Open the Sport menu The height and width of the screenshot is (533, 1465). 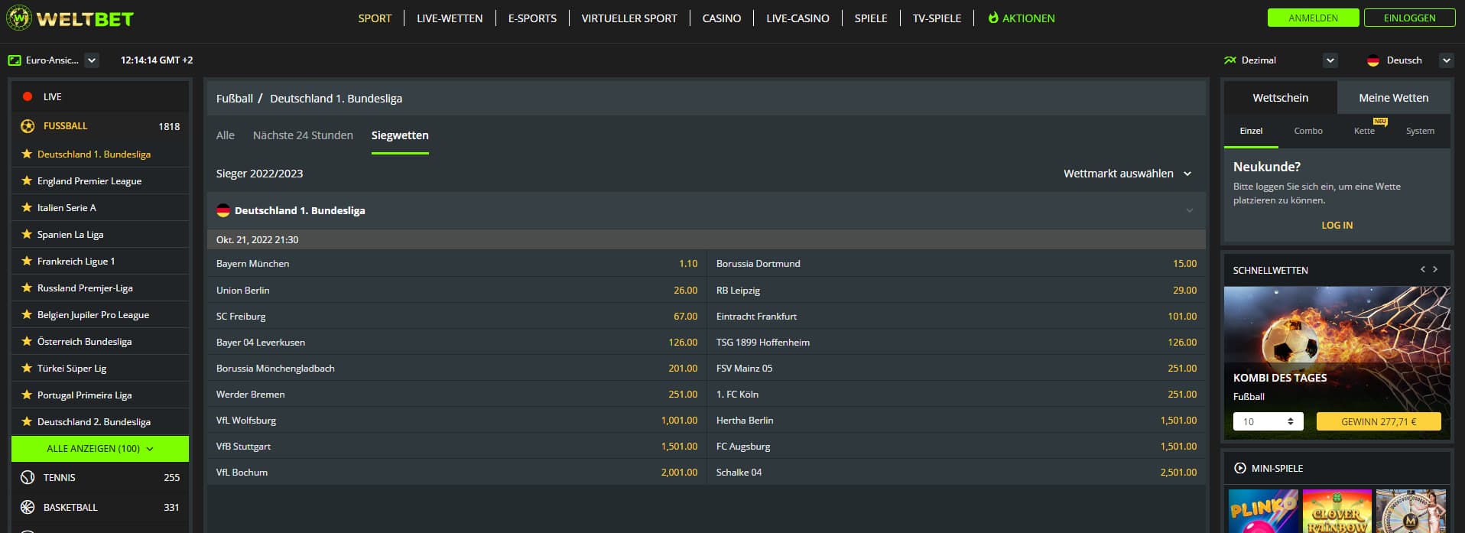(x=375, y=18)
